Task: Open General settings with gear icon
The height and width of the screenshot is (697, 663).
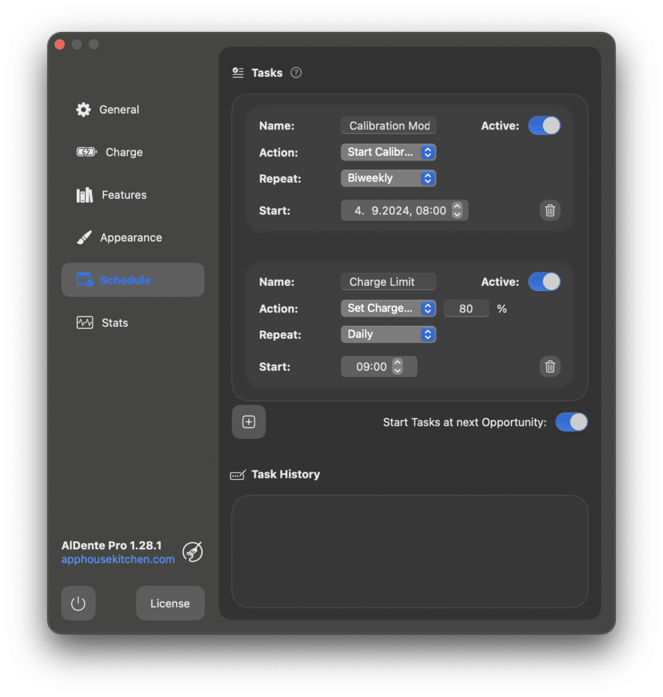Action: point(84,110)
